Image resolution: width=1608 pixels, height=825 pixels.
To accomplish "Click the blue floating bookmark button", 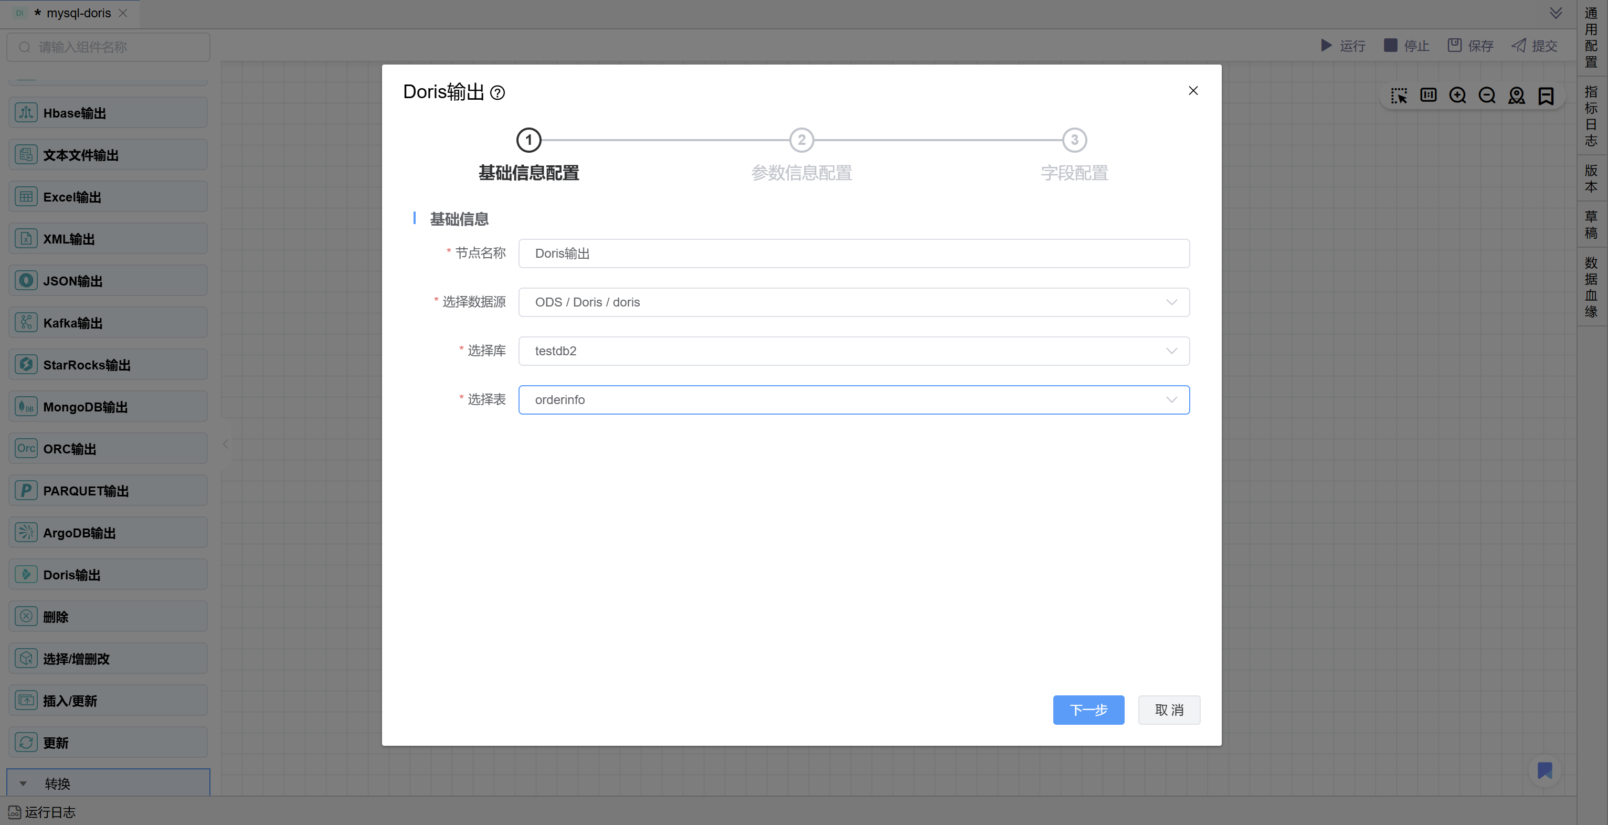I will pyautogui.click(x=1545, y=771).
